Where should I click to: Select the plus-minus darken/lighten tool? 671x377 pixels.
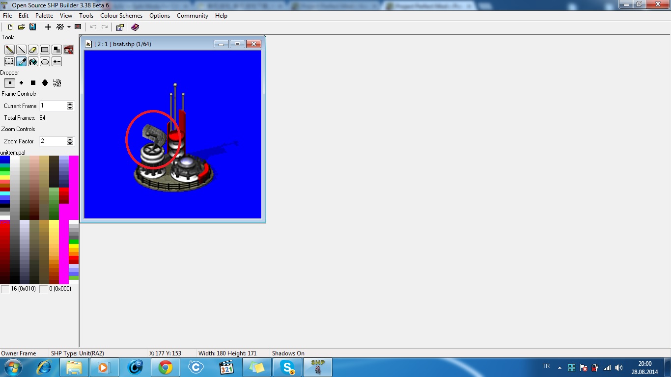point(56,61)
